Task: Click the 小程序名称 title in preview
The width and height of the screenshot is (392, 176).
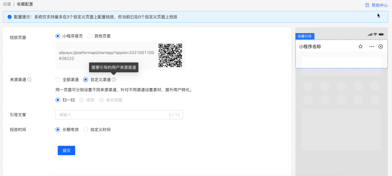Action: point(310,47)
